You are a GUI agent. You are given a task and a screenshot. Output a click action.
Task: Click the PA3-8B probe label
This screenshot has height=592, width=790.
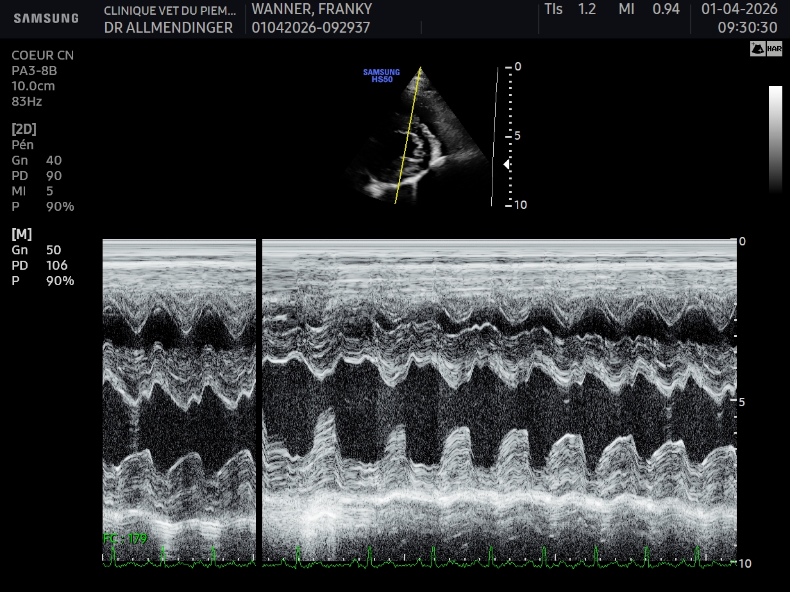pyautogui.click(x=35, y=70)
